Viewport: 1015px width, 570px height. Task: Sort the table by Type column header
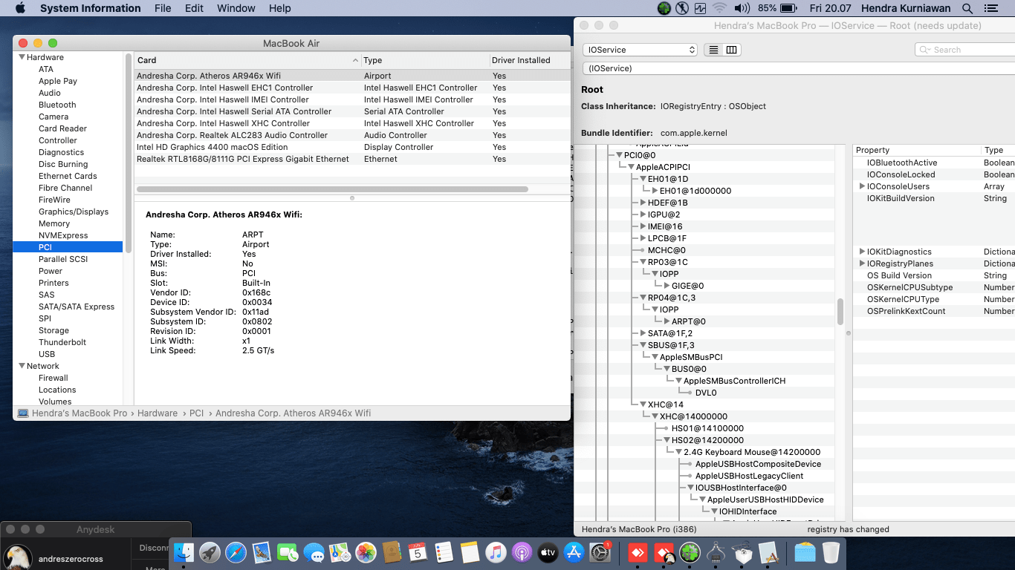pos(424,60)
